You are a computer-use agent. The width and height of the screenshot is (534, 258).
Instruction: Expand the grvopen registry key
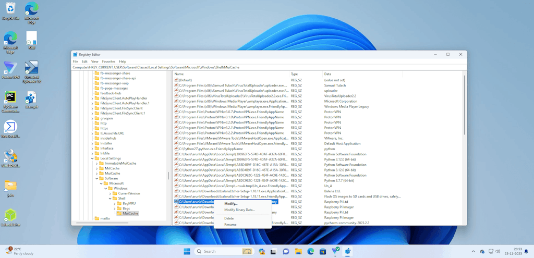coord(92,118)
